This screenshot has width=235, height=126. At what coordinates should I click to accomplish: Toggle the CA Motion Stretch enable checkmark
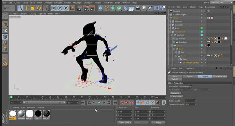click(x=206, y=63)
